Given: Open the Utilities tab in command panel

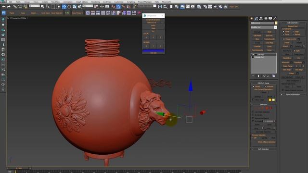Looking at the screenshot, I should point(275,18).
